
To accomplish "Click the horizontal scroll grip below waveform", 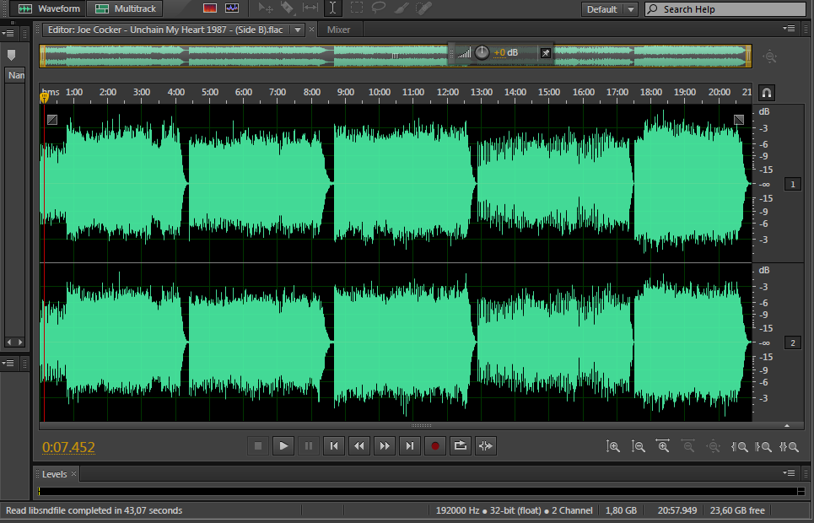I will 421,425.
